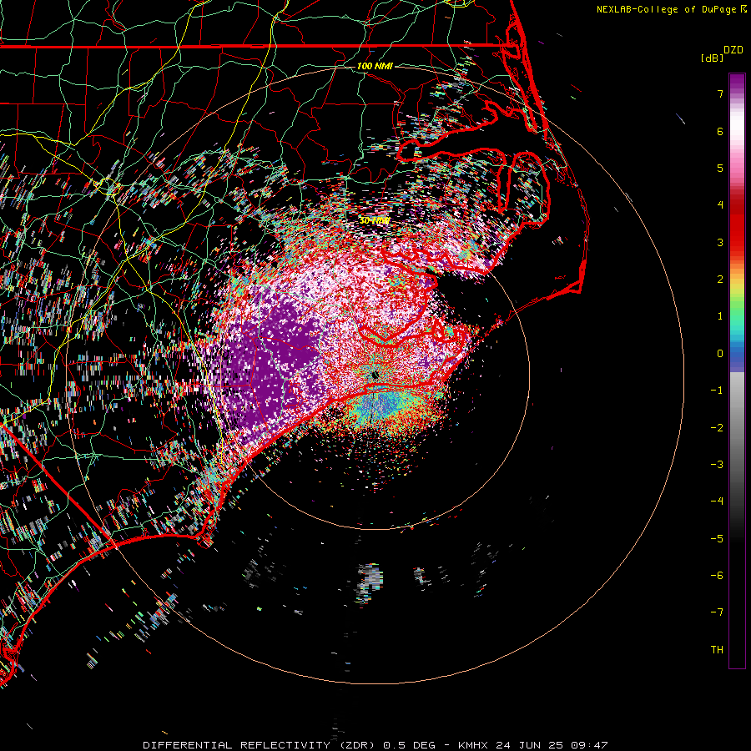
Task: Click the positive 2 scale label
Action: point(720,280)
